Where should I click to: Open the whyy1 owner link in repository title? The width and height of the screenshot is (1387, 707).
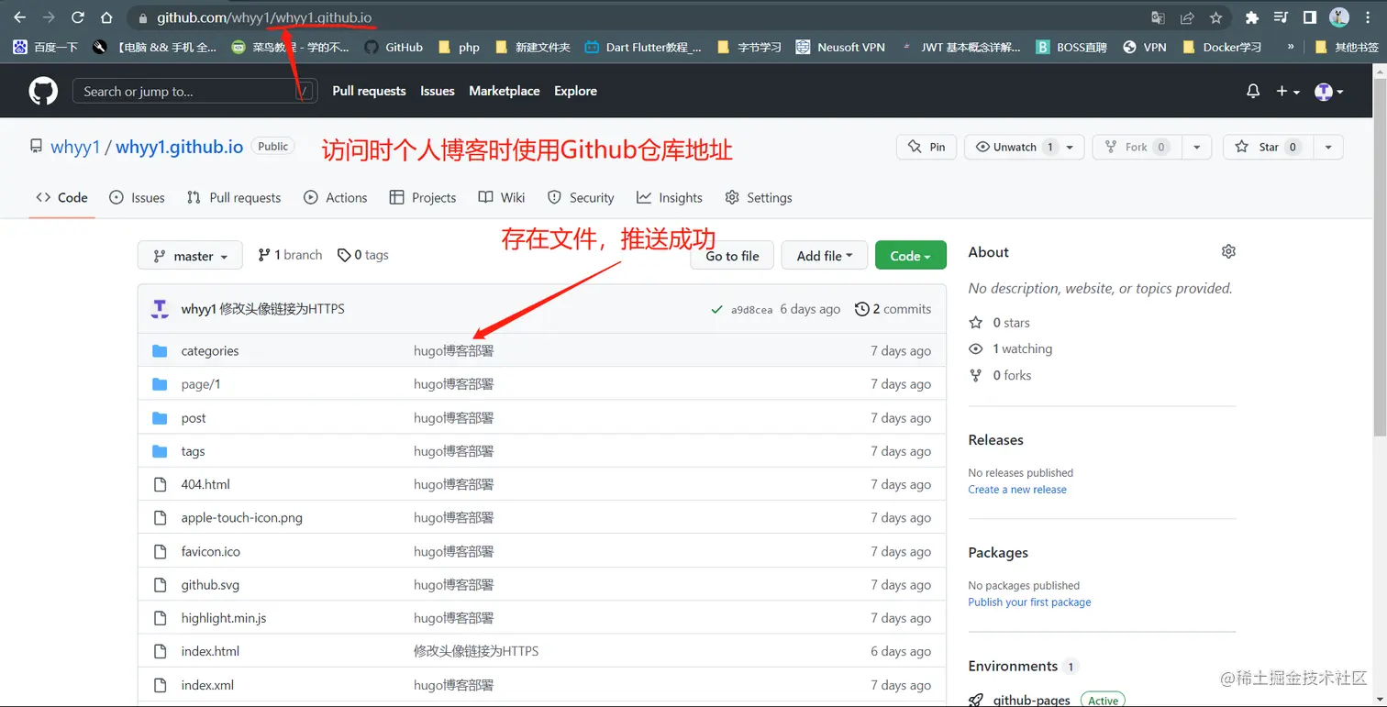(x=75, y=147)
